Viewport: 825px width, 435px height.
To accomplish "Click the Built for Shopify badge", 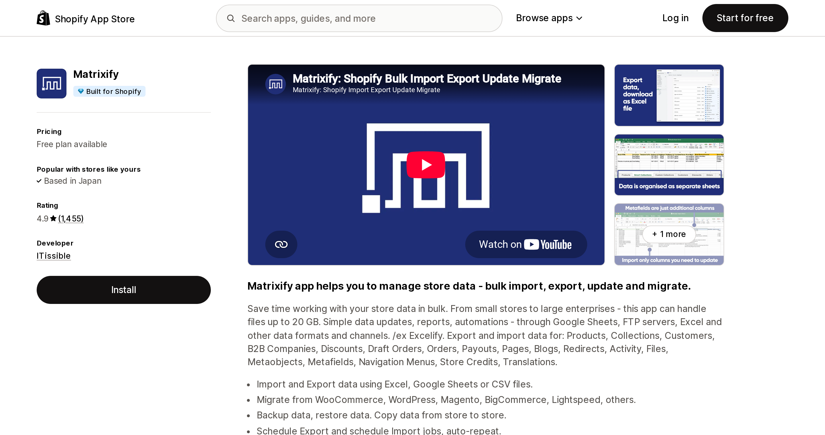I will tap(109, 92).
